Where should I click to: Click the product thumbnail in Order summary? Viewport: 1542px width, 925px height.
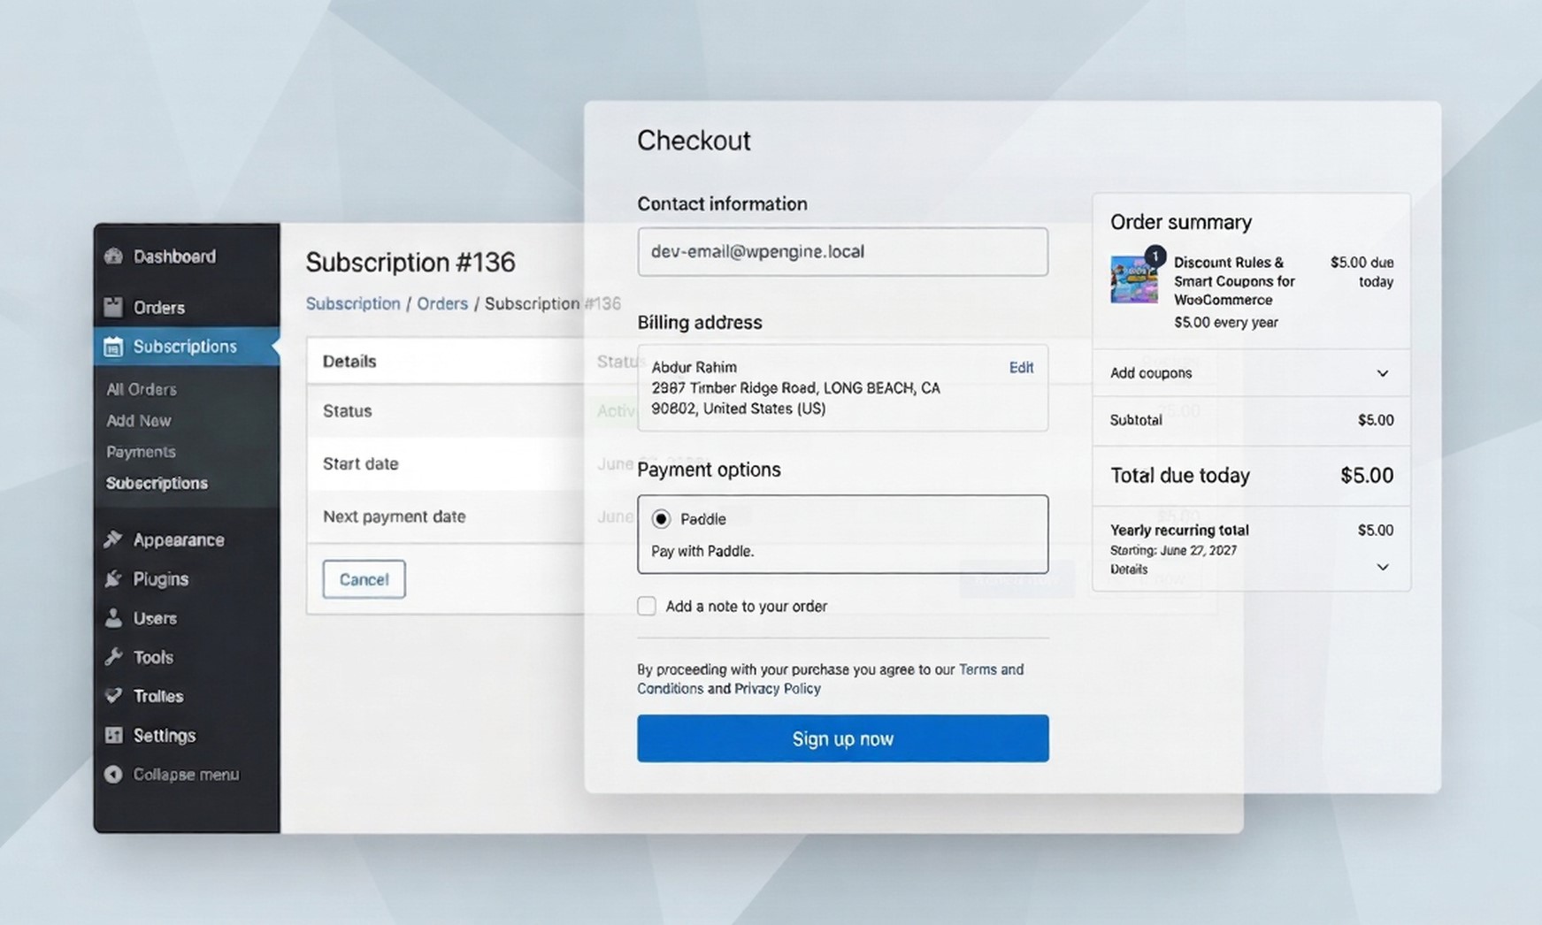click(x=1133, y=280)
